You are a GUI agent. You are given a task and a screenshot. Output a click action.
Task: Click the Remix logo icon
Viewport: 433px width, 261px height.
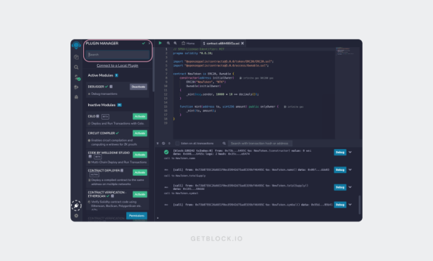[76, 45]
